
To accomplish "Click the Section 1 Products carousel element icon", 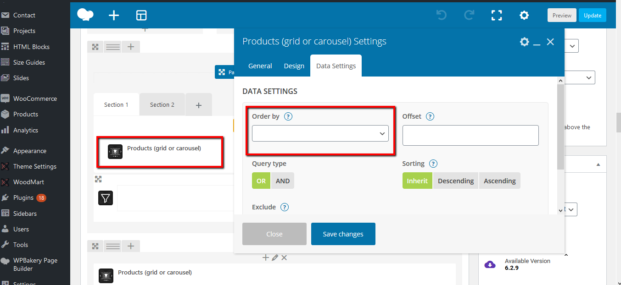I will pyautogui.click(x=115, y=152).
